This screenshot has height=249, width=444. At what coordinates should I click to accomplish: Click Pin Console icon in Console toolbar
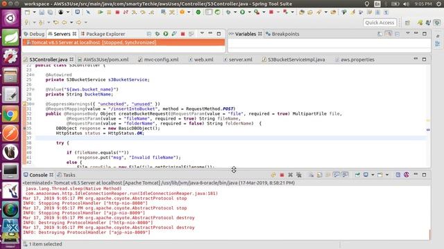(x=357, y=175)
